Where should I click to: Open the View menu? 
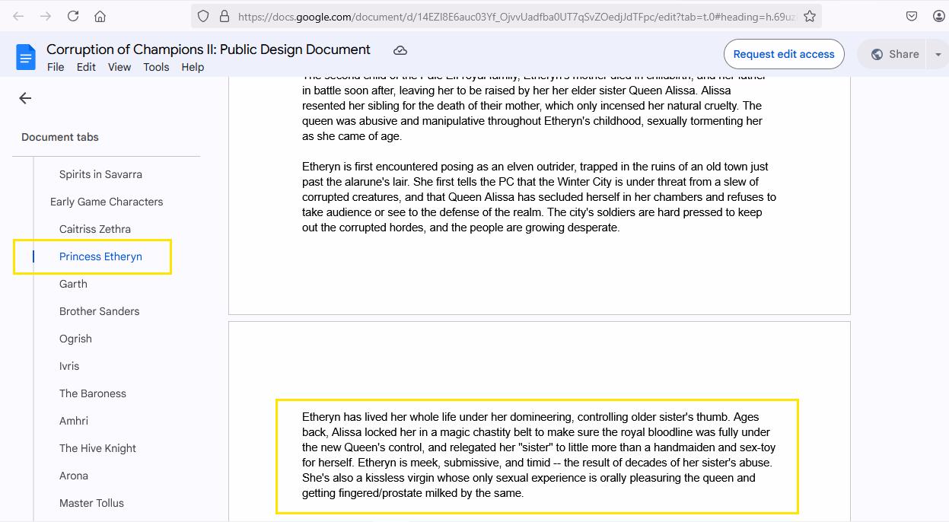coord(119,67)
